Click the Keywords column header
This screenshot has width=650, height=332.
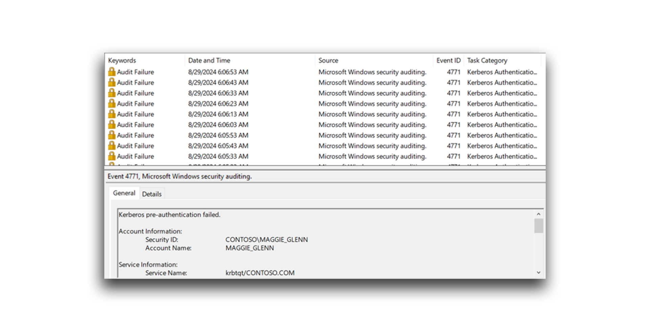tap(122, 60)
